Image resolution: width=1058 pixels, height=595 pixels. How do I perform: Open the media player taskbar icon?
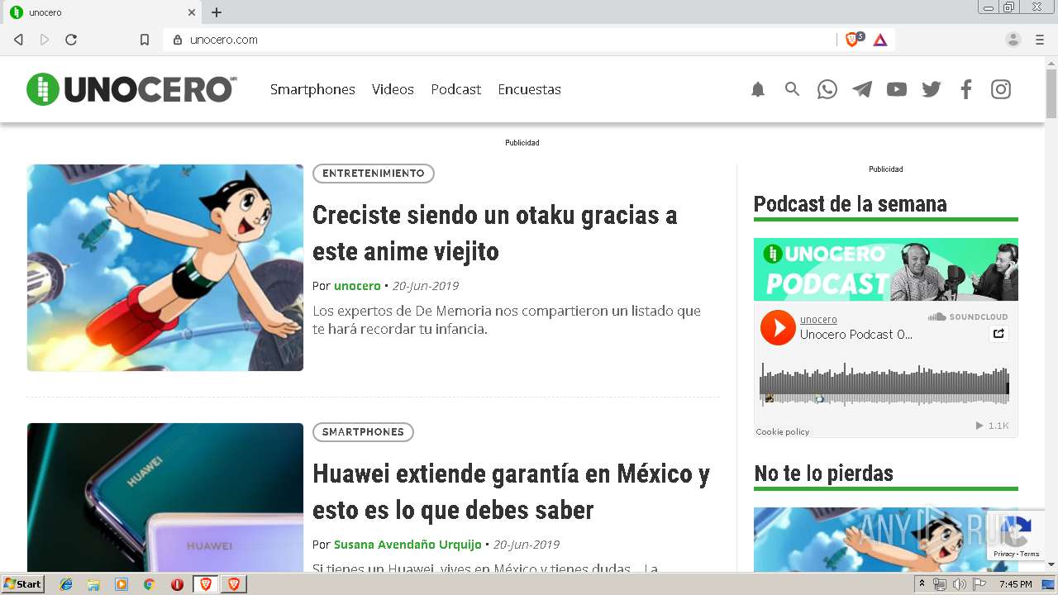[x=122, y=584]
